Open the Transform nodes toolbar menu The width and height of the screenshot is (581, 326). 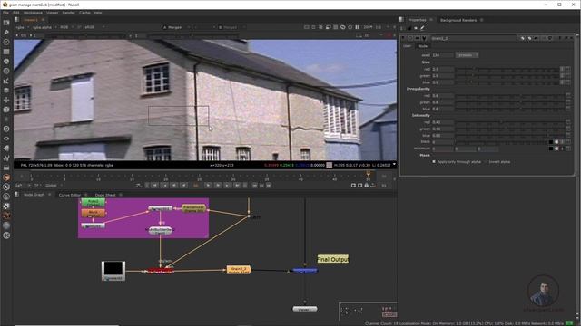pyautogui.click(x=6, y=100)
